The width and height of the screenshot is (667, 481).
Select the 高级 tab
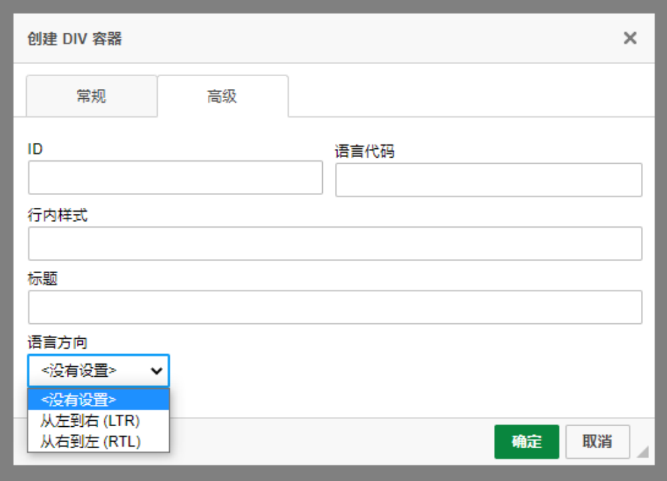222,96
